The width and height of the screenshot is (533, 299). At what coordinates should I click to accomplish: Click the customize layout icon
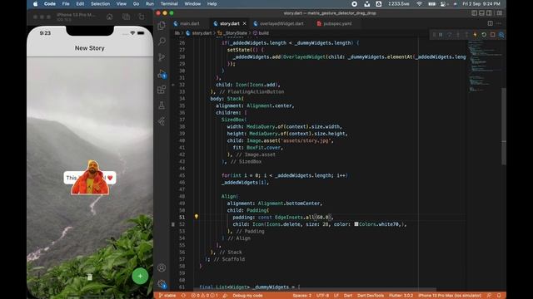(x=500, y=13)
